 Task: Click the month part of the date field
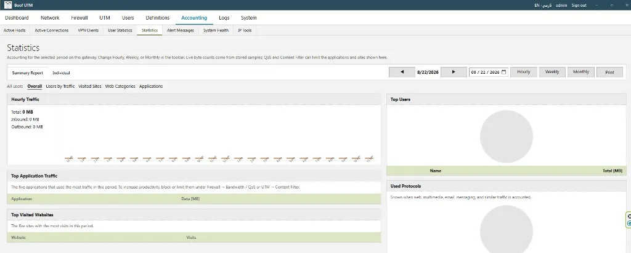(x=474, y=72)
